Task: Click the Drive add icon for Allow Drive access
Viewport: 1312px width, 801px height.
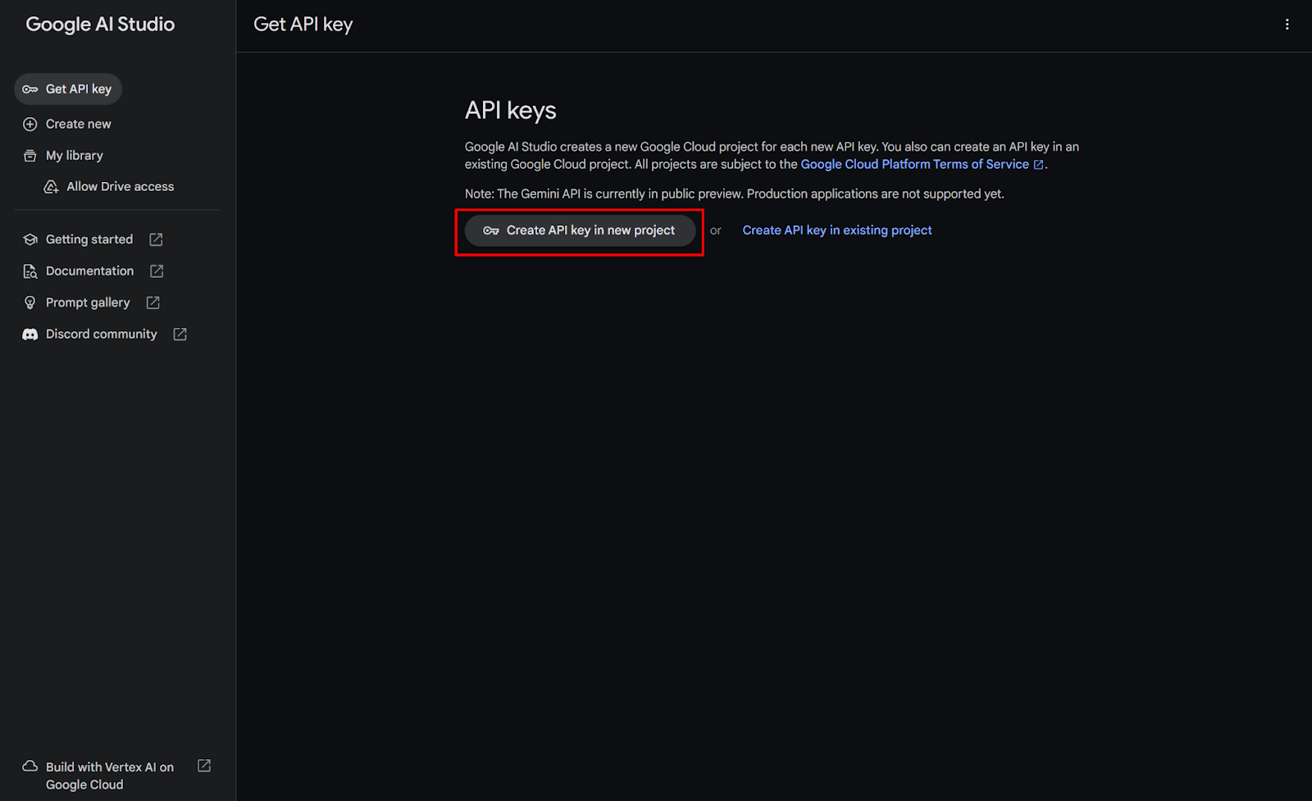Action: [51, 187]
